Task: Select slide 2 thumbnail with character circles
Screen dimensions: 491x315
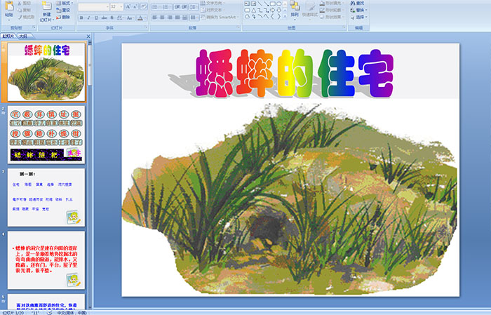Action: (46, 135)
